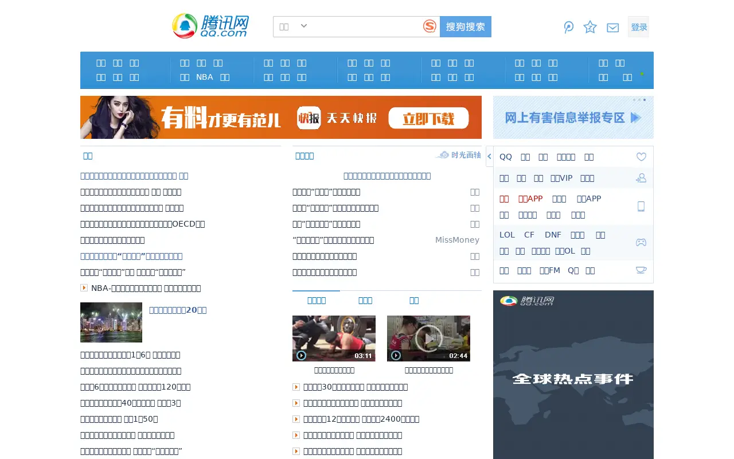The width and height of the screenshot is (734, 459).
Task: Click the mobile phone icon in services panel
Action: (641, 207)
